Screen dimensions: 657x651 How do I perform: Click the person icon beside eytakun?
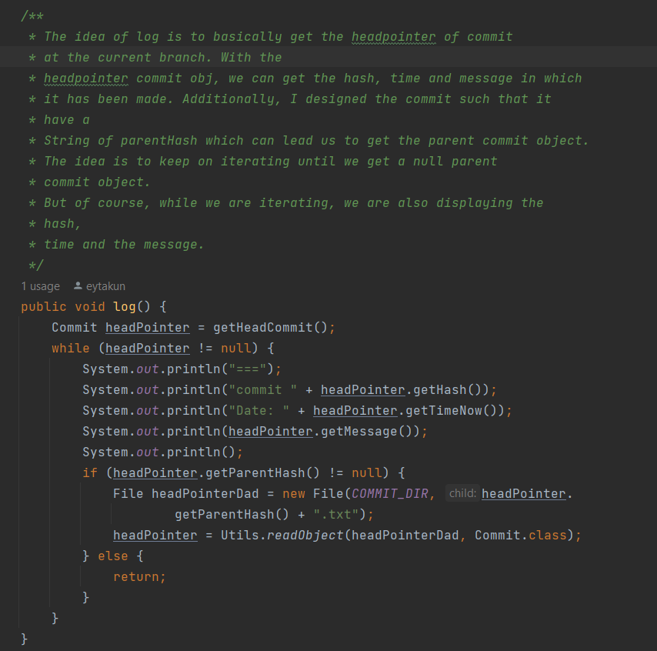(78, 286)
